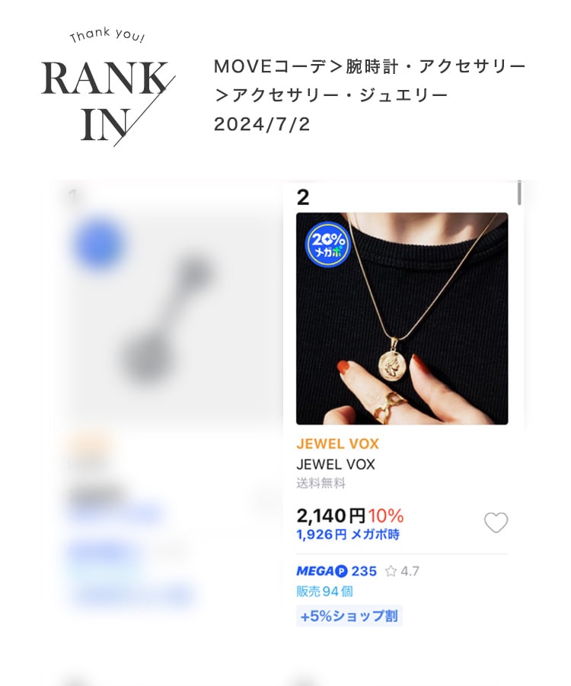Open the black JEWEL VOX product title
Viewport: 571px width, 686px height.
(x=336, y=464)
